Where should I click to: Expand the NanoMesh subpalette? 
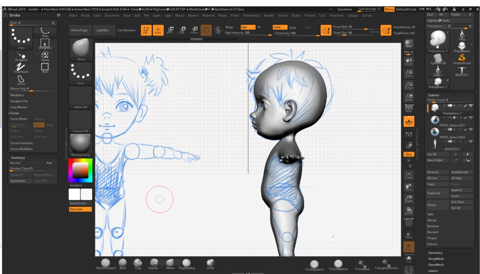436,265
